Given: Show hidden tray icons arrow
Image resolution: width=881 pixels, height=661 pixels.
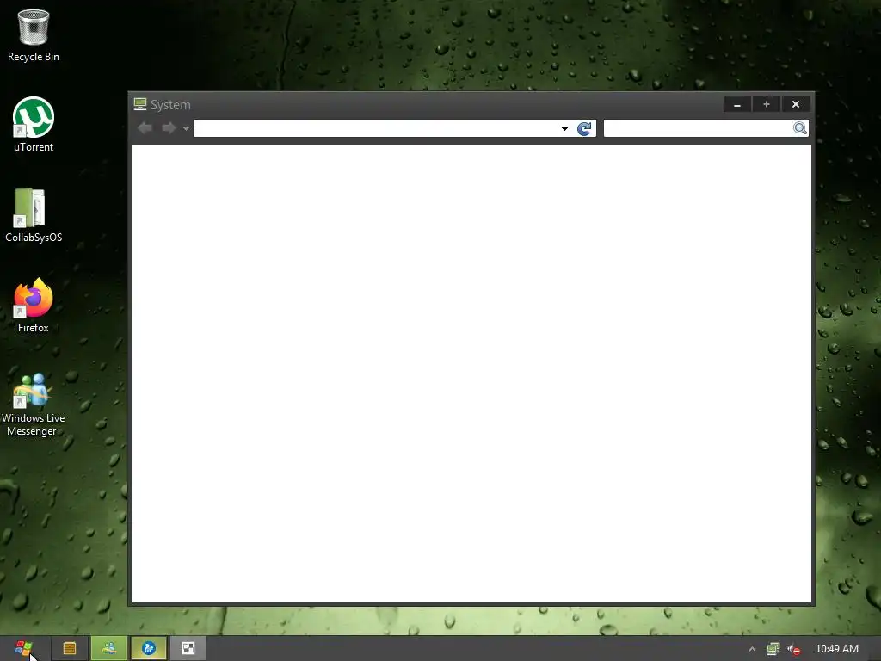Looking at the screenshot, I should [752, 649].
